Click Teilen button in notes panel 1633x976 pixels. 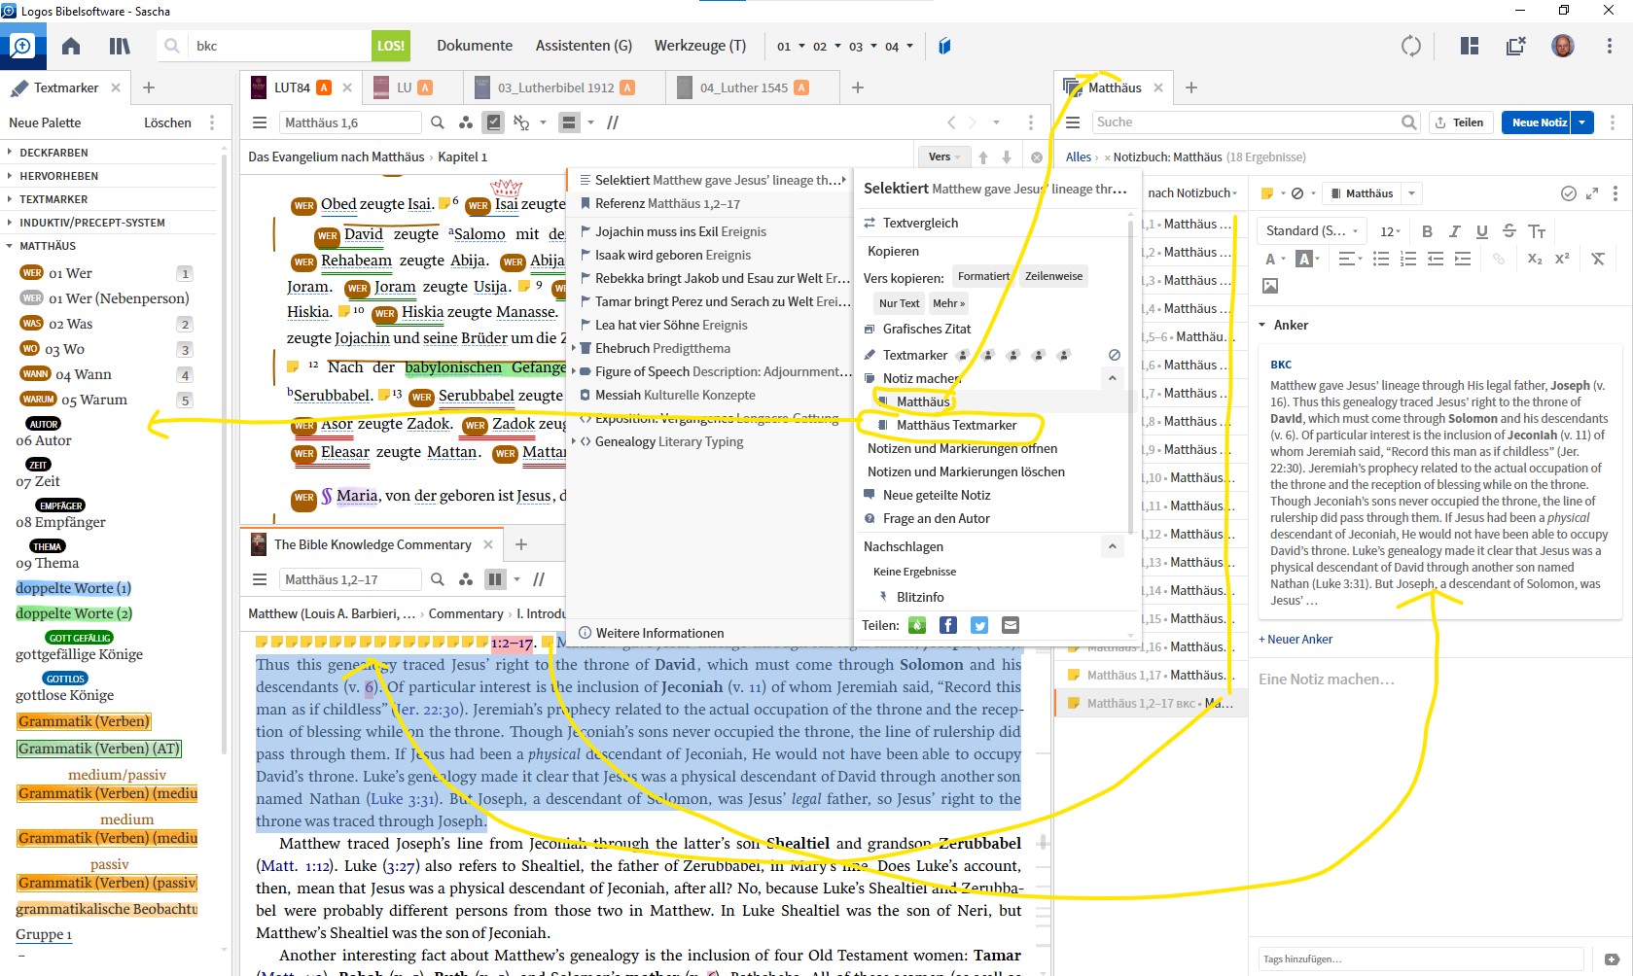1459,122
